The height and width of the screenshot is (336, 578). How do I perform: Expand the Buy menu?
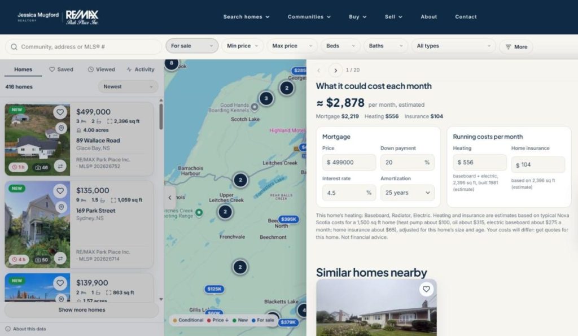coord(357,16)
